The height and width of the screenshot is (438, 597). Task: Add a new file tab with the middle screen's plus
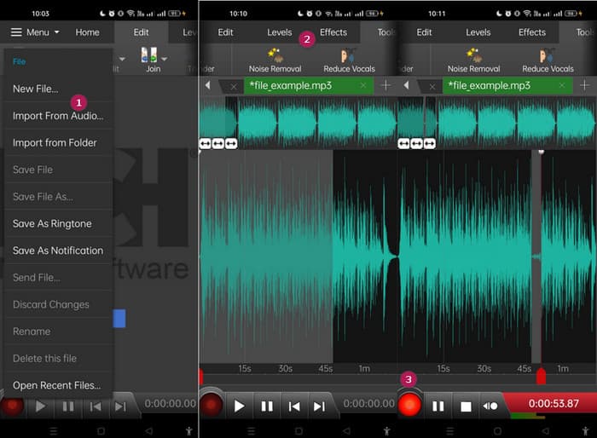pos(385,85)
